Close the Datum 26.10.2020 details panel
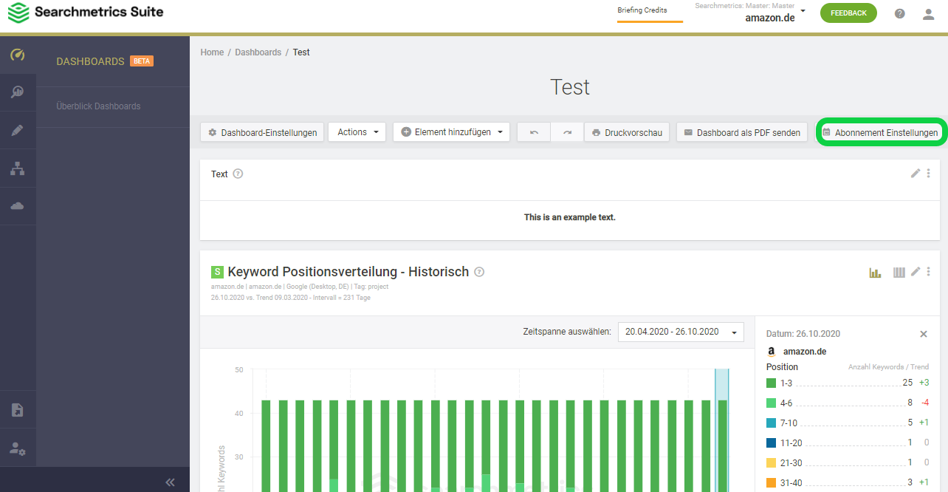The width and height of the screenshot is (948, 492). tap(923, 334)
